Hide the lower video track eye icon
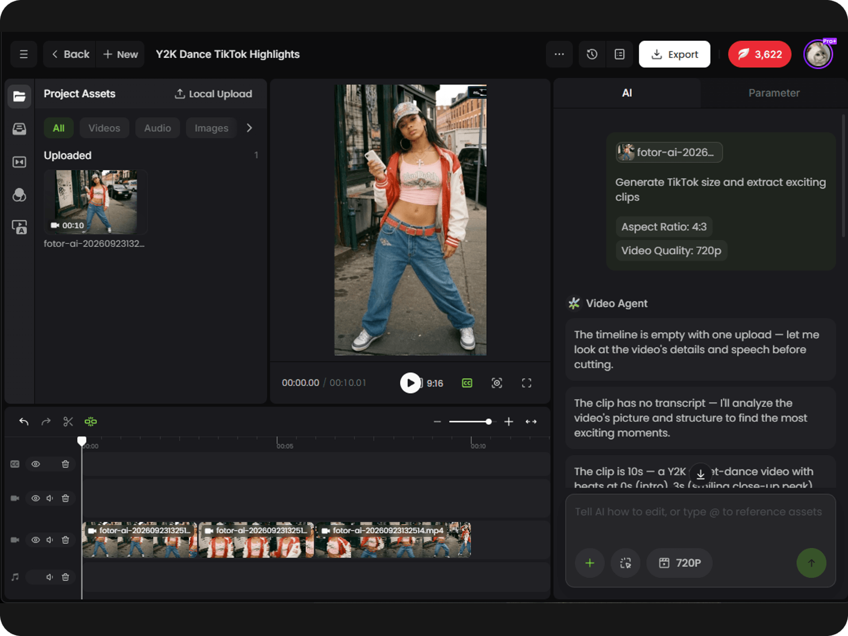Viewport: 848px width, 636px height. pyautogui.click(x=36, y=540)
